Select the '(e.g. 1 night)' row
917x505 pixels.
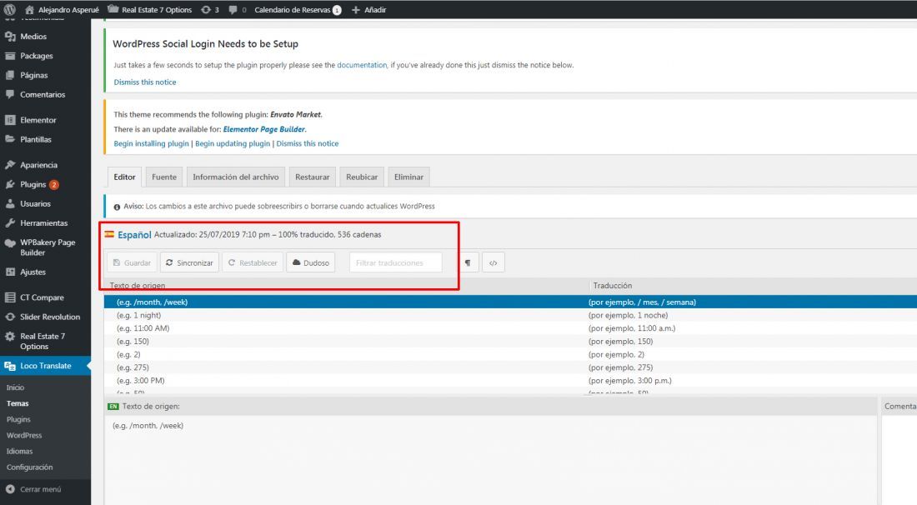510,315
